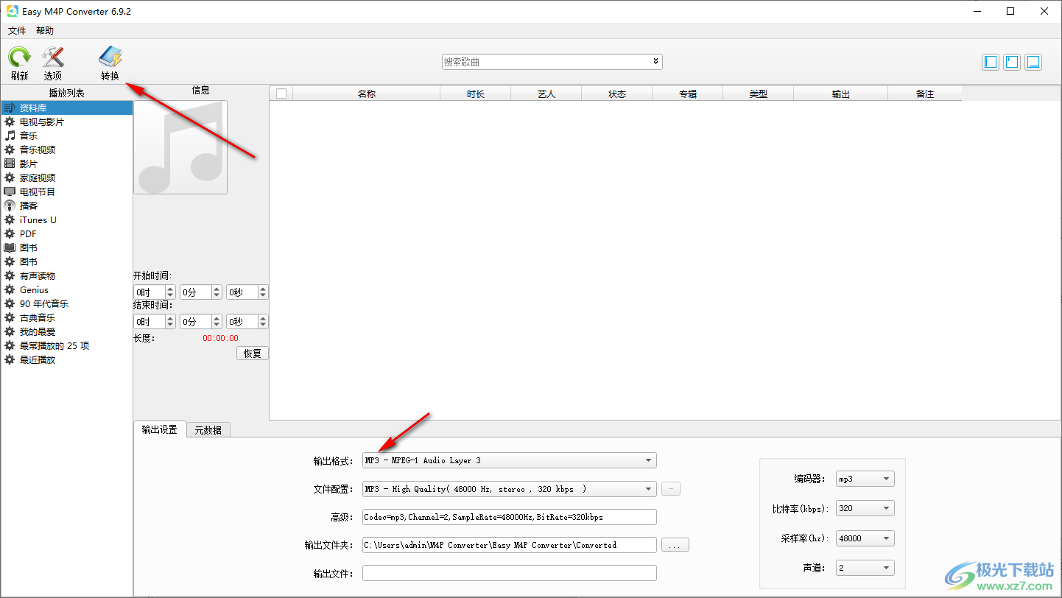Open 编码器 codec dropdown
Viewport: 1062px width, 598px height.
coord(865,479)
